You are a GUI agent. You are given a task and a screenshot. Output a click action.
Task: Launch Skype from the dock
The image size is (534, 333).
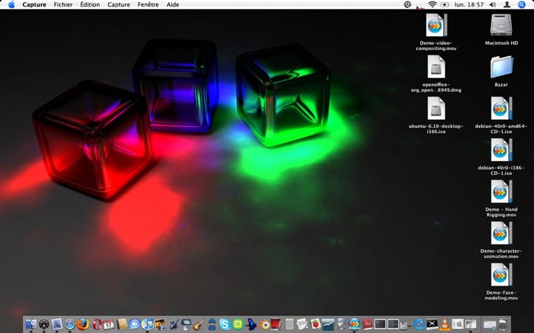(x=225, y=324)
